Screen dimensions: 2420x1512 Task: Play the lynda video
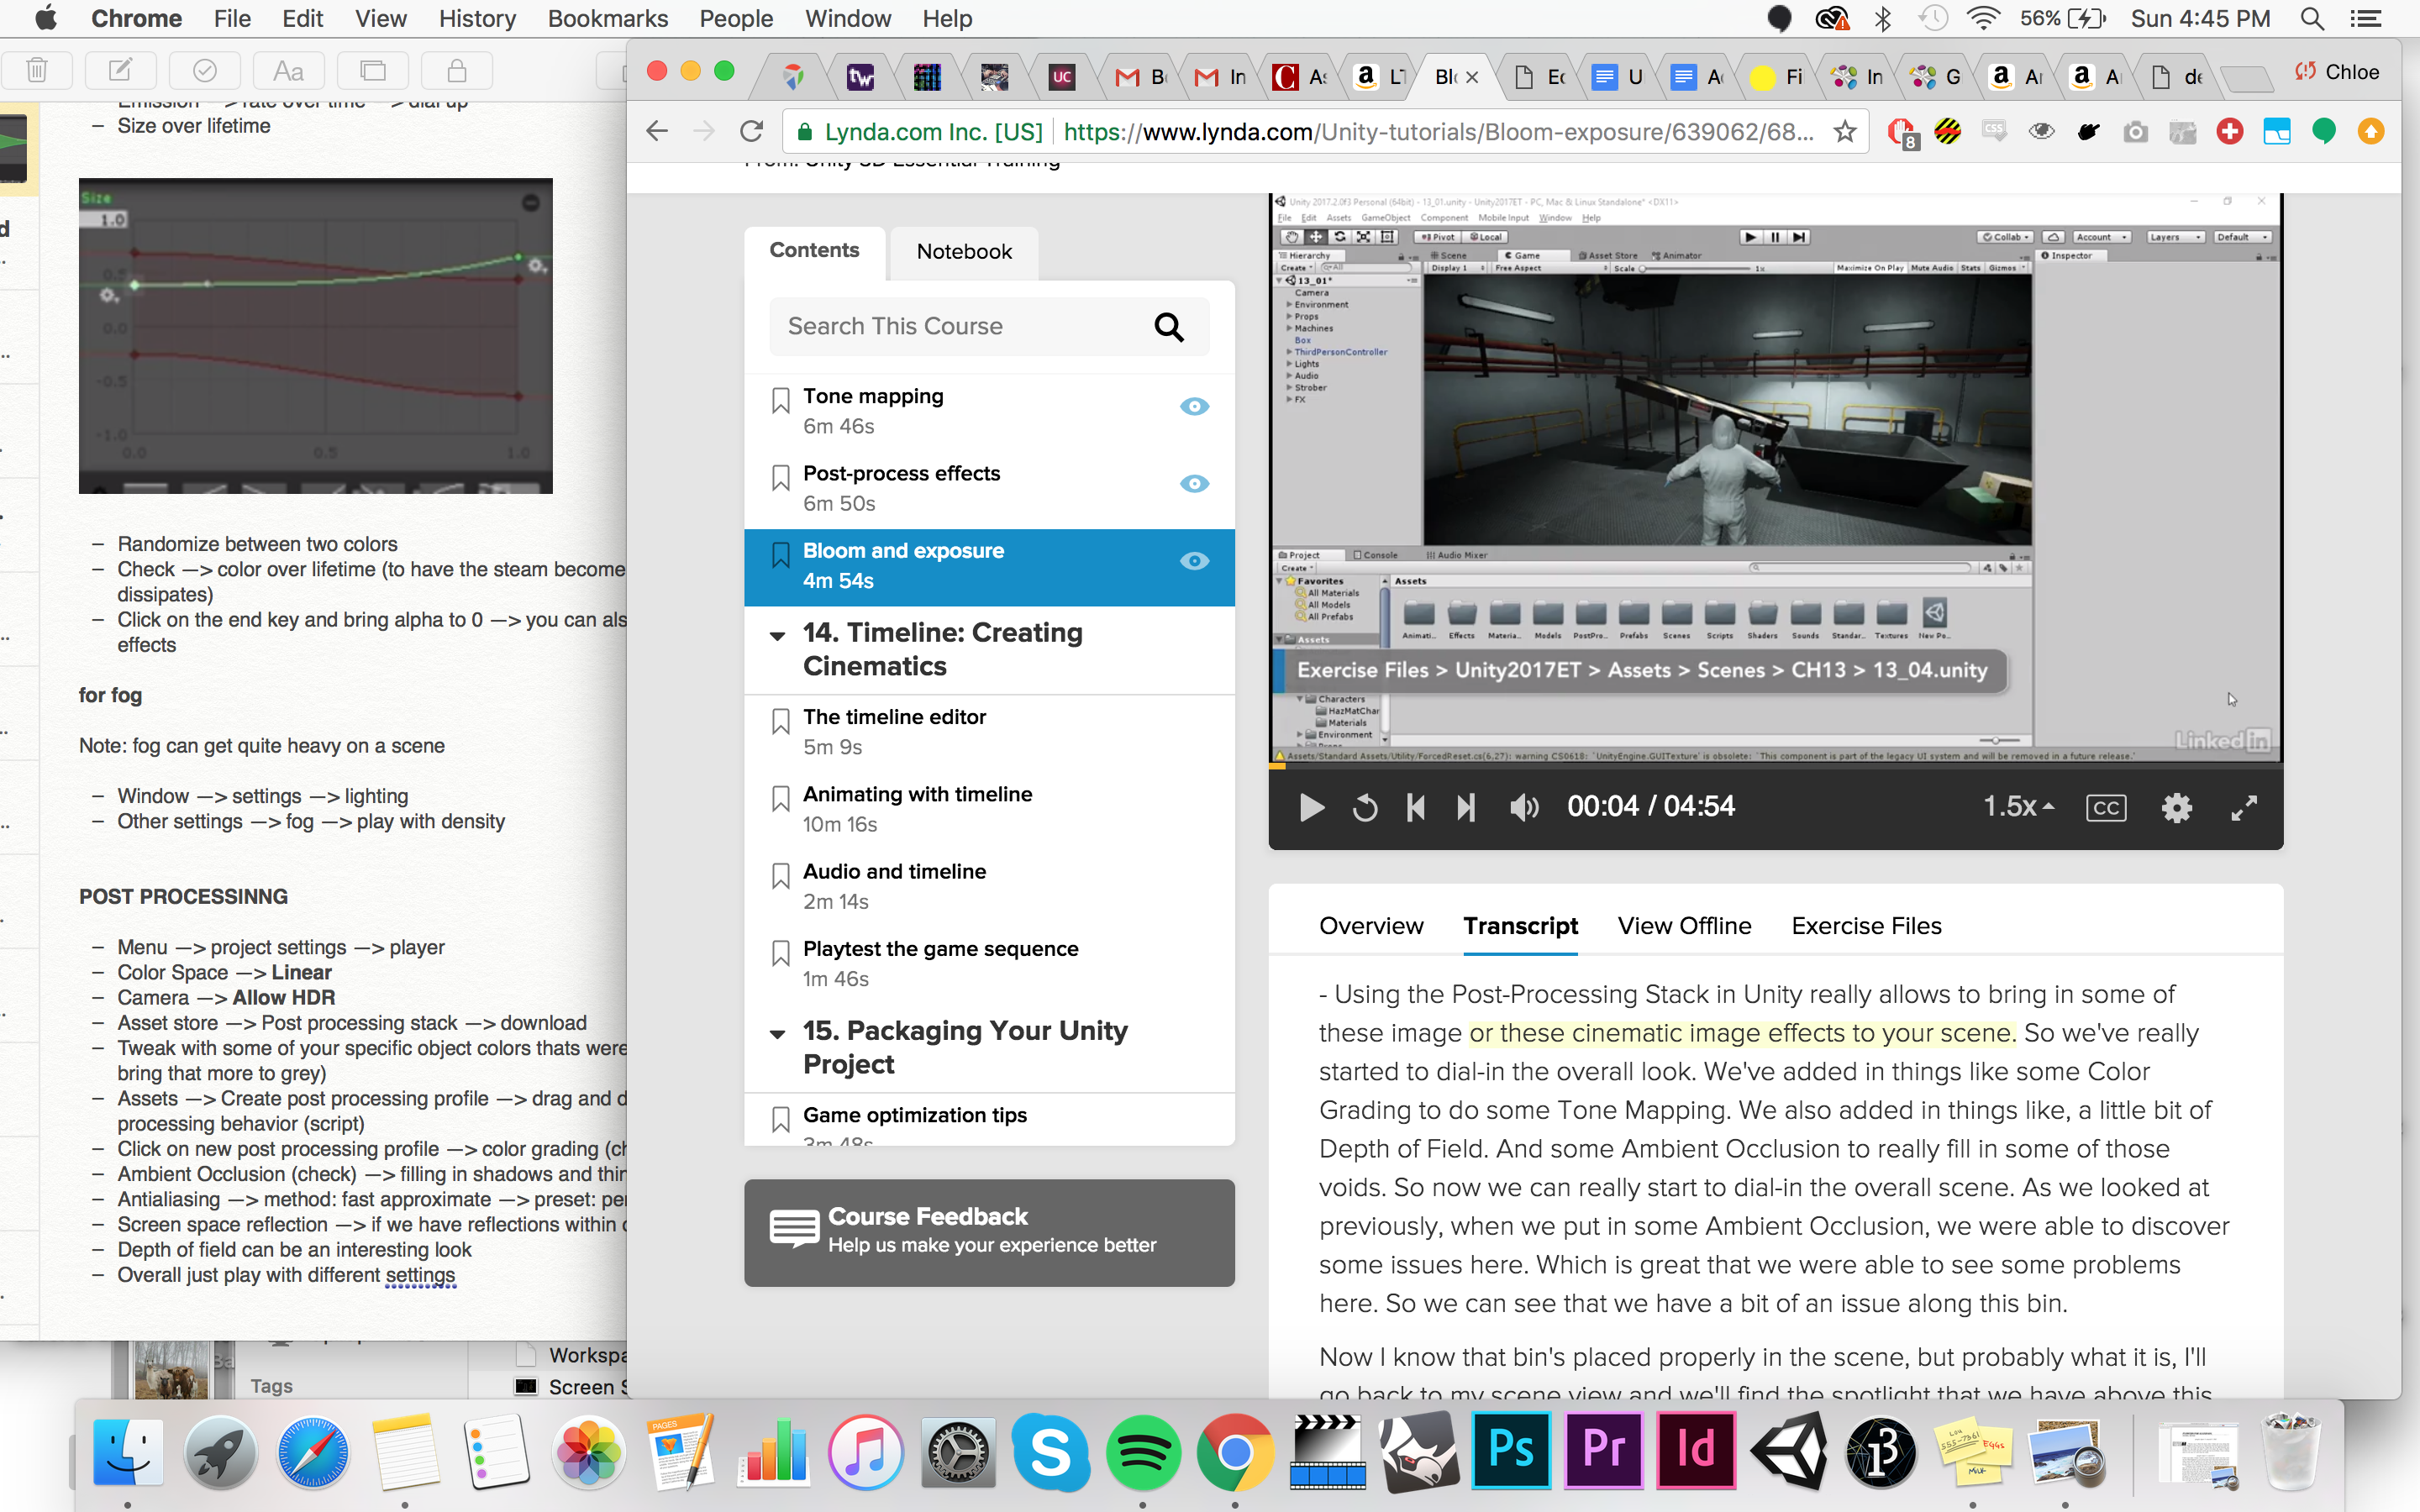(x=1311, y=807)
